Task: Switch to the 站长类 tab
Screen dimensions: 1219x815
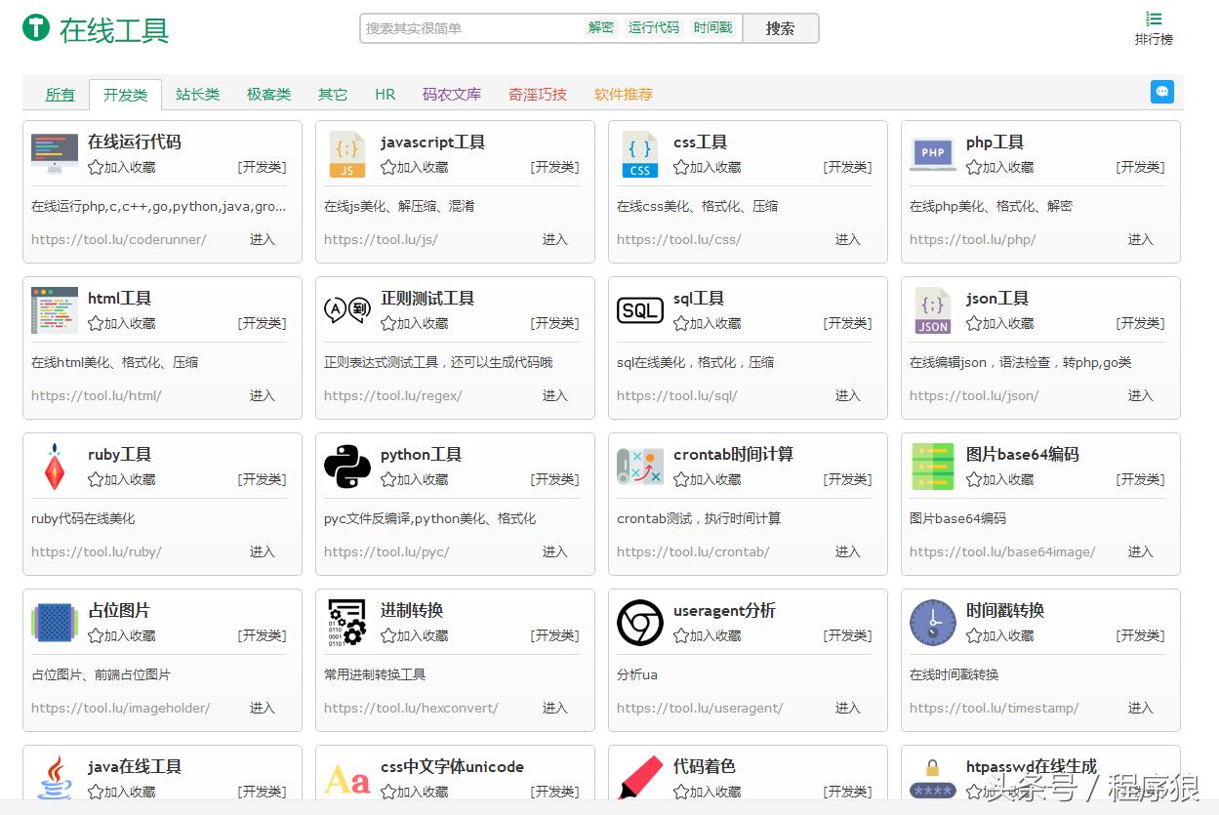Action: pyautogui.click(x=197, y=94)
